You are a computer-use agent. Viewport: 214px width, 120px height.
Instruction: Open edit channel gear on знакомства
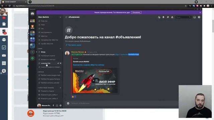point(61,63)
